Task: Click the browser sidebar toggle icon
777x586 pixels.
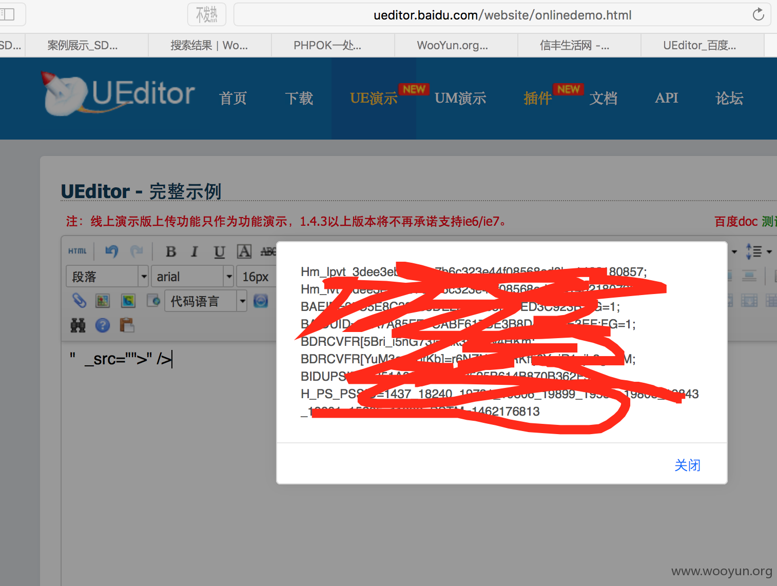Action: pos(7,14)
